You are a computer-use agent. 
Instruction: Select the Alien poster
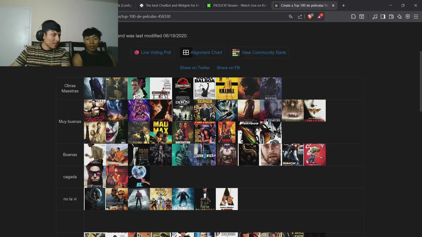[95, 199]
